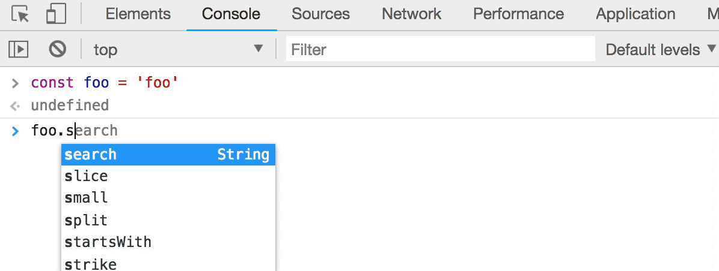
Task: Pick small from the autocomplete list
Action: tap(87, 198)
